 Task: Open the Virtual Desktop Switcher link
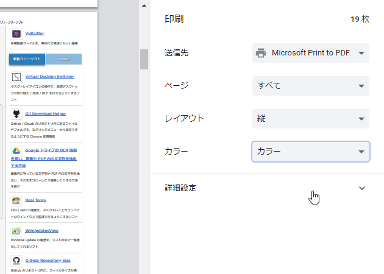[x=50, y=77]
